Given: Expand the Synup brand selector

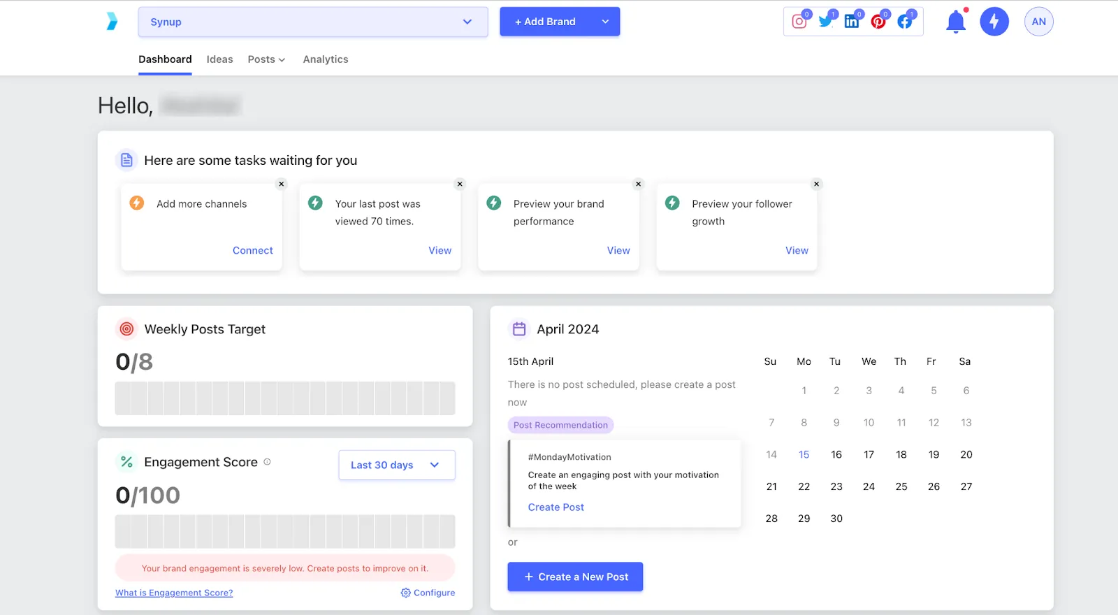Looking at the screenshot, I should click(313, 22).
